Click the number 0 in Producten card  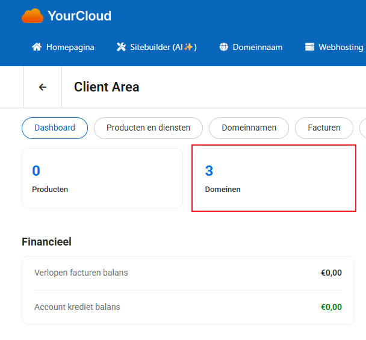pyautogui.click(x=36, y=170)
